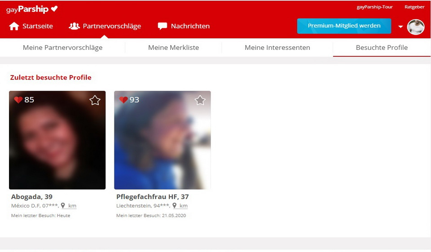Screen dimensions: 431x252
Task: Click Premium-Mitglied werden button
Action: (x=344, y=26)
